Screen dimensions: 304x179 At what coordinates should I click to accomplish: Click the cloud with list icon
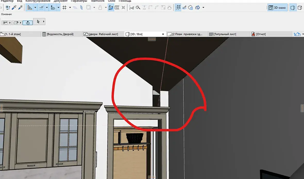tap(191, 7)
